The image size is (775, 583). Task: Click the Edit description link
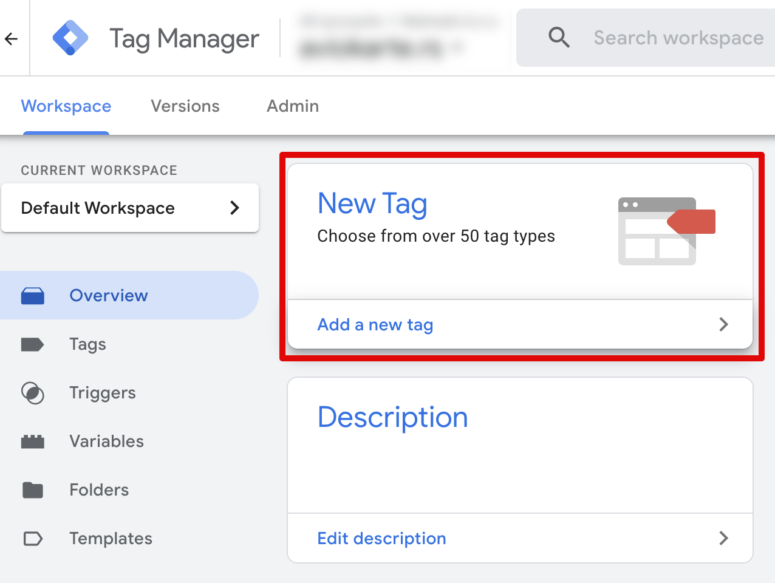[381, 539]
